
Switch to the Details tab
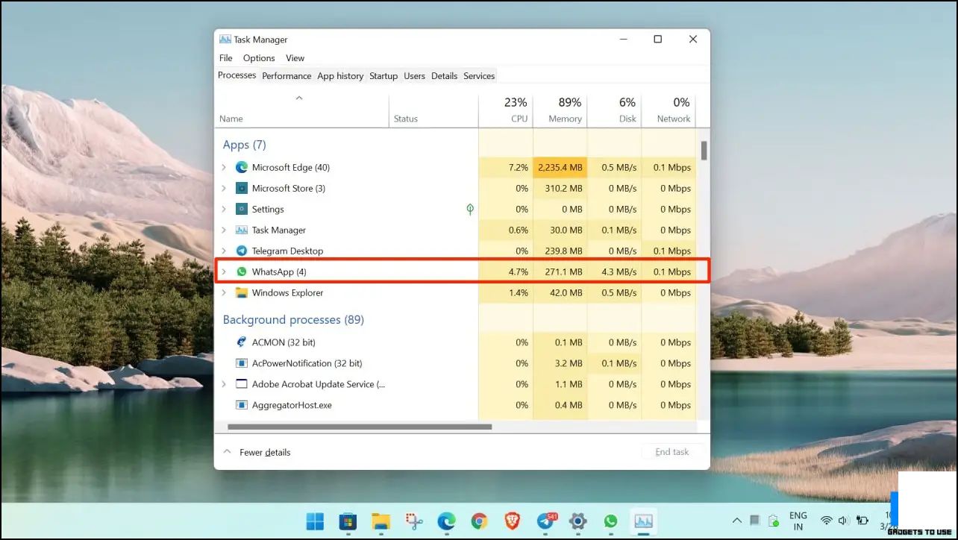[444, 76]
